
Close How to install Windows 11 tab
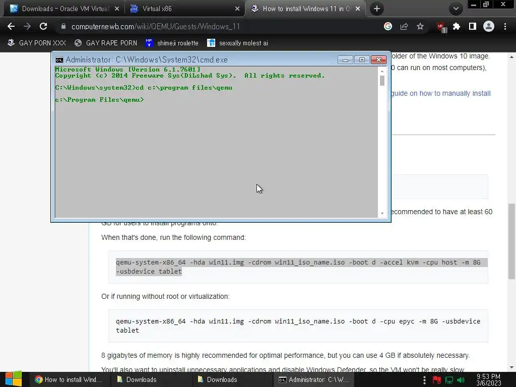pyautogui.click(x=358, y=9)
